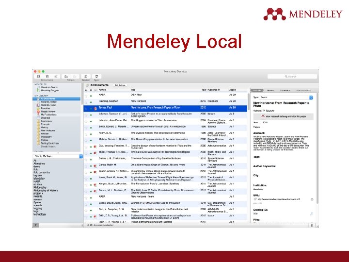Sort by the Added column header
The height and width of the screenshot is (262, 349).
point(232,90)
